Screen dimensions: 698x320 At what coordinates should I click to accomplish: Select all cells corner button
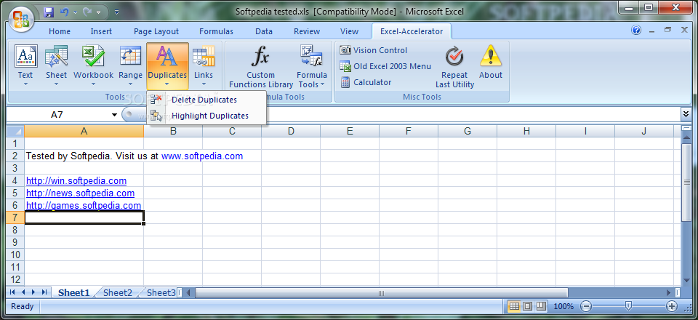point(15,132)
